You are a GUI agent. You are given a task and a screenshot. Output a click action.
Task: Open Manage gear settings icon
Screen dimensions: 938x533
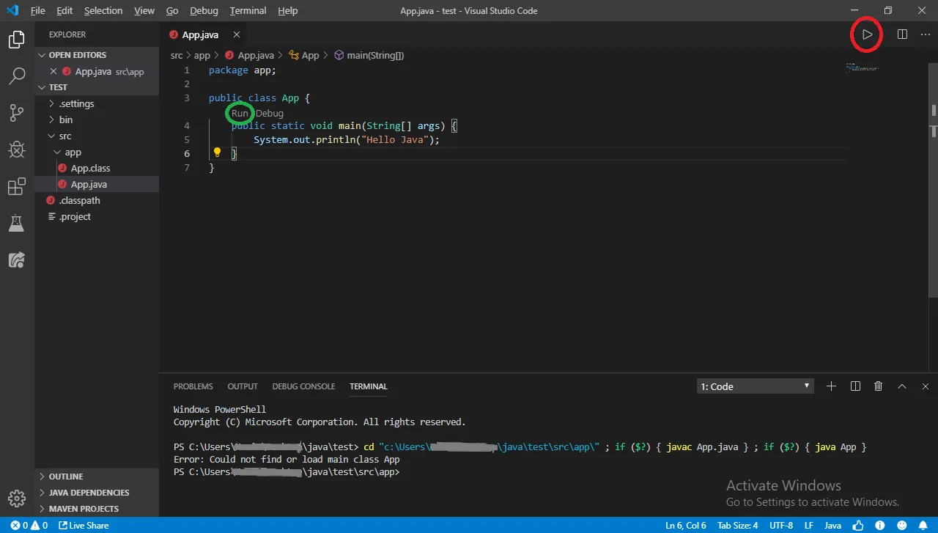pos(16,498)
